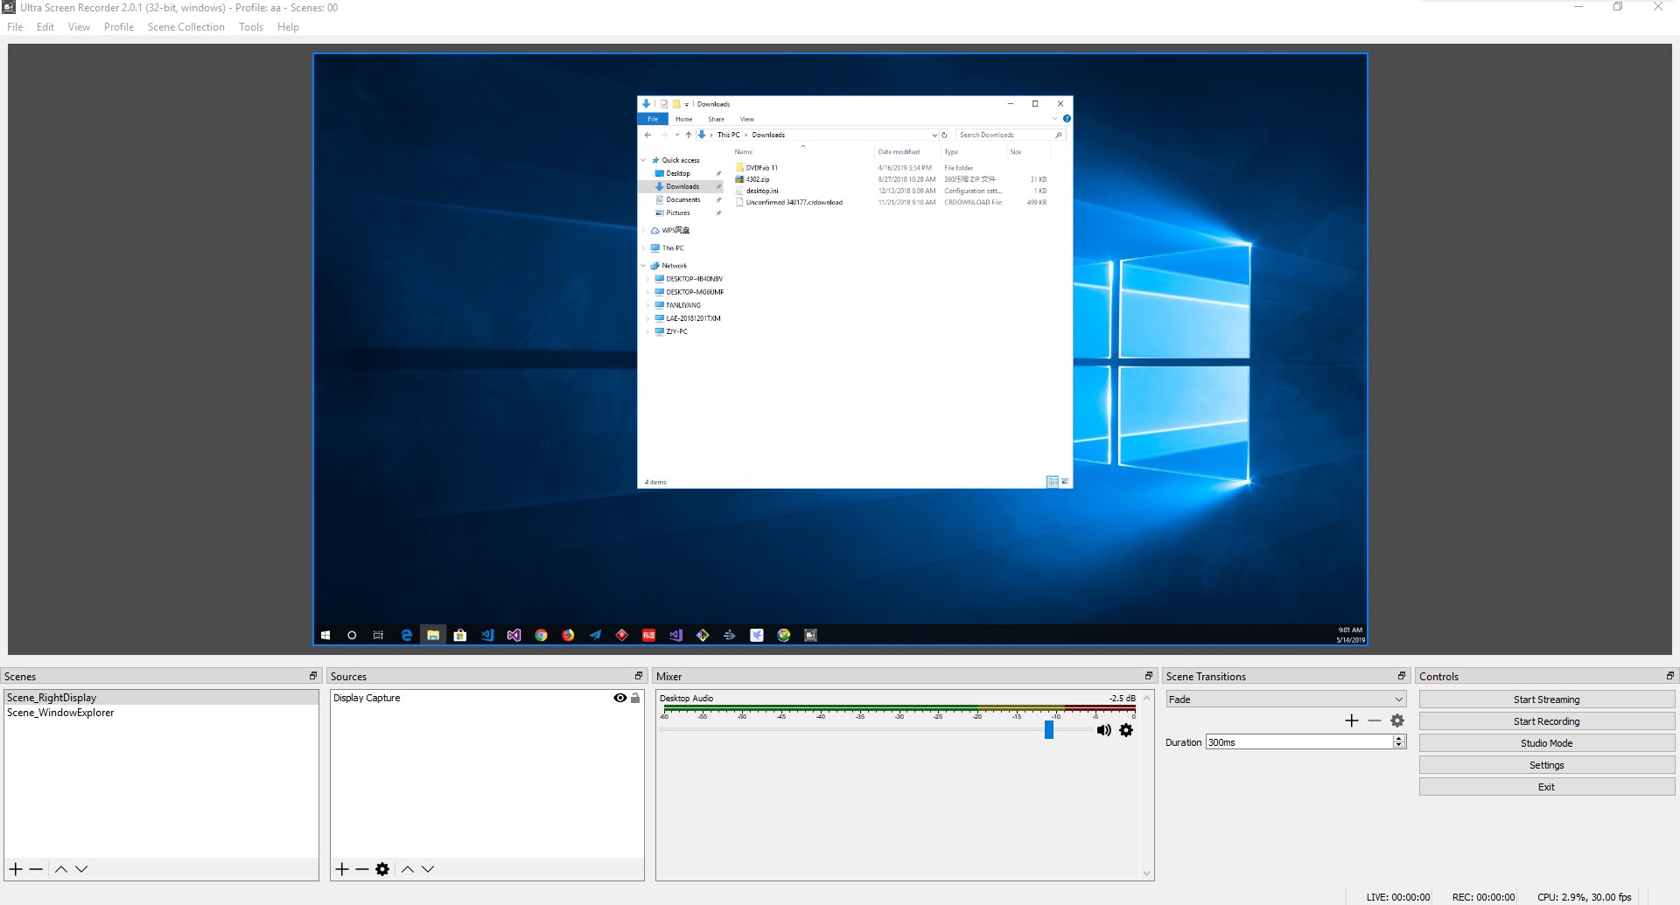Image resolution: width=1680 pixels, height=905 pixels.
Task: Increase transition duration with stepper arrow
Action: point(1399,738)
